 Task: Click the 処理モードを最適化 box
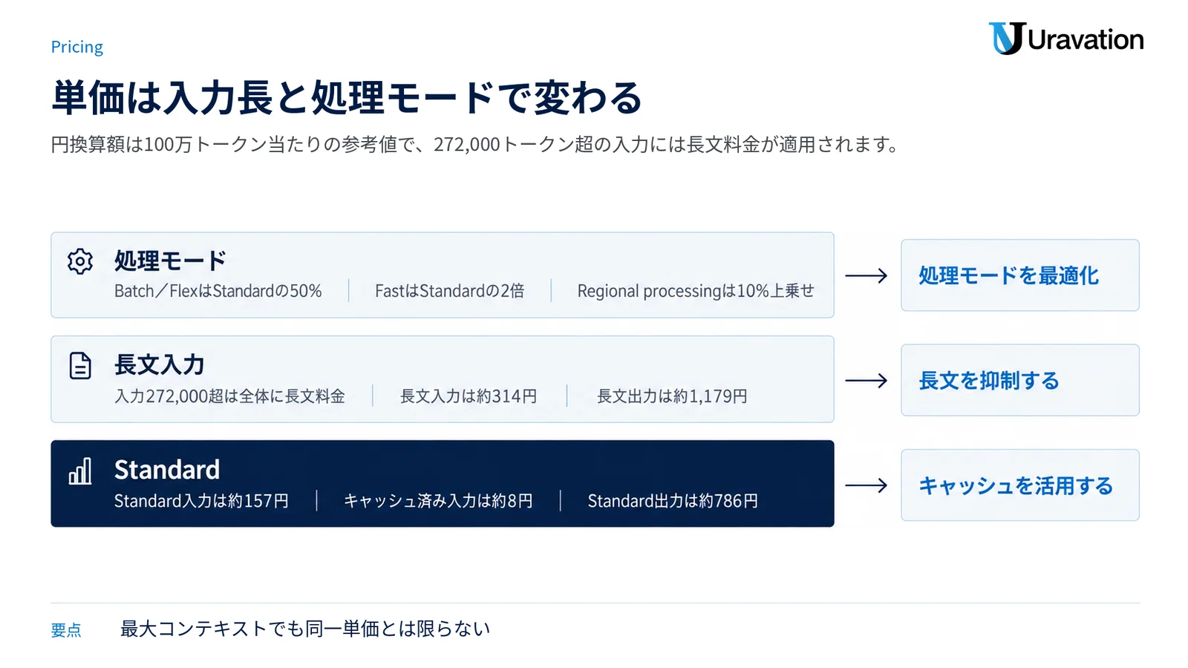point(1019,275)
